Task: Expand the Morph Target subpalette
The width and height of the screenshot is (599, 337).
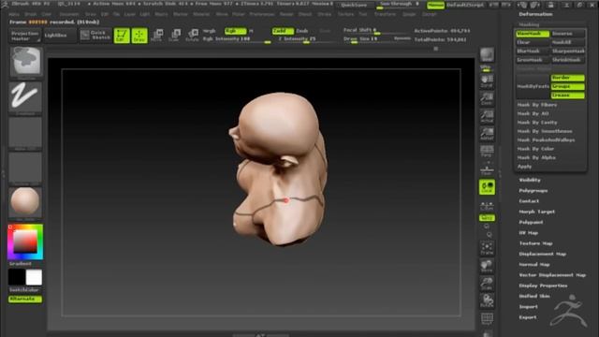Action: tap(536, 212)
